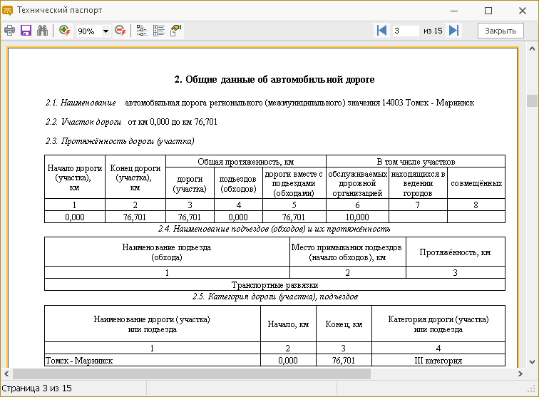Zoom out with the red minus icon
The image size is (539, 397).
120,31
